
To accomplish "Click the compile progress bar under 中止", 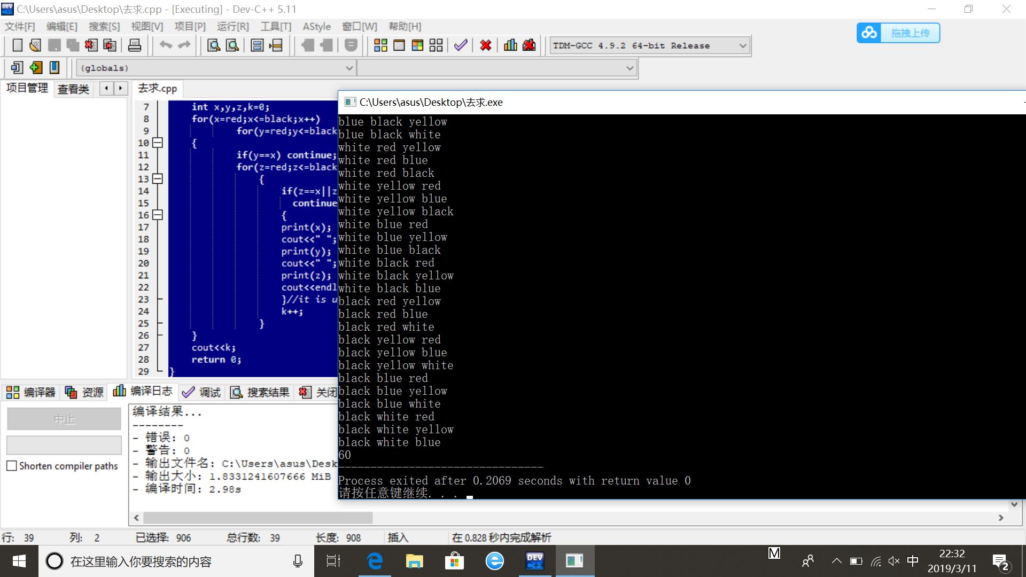I will pos(64,445).
